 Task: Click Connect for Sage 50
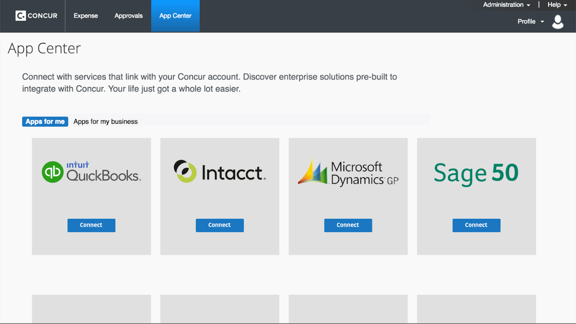(476, 225)
